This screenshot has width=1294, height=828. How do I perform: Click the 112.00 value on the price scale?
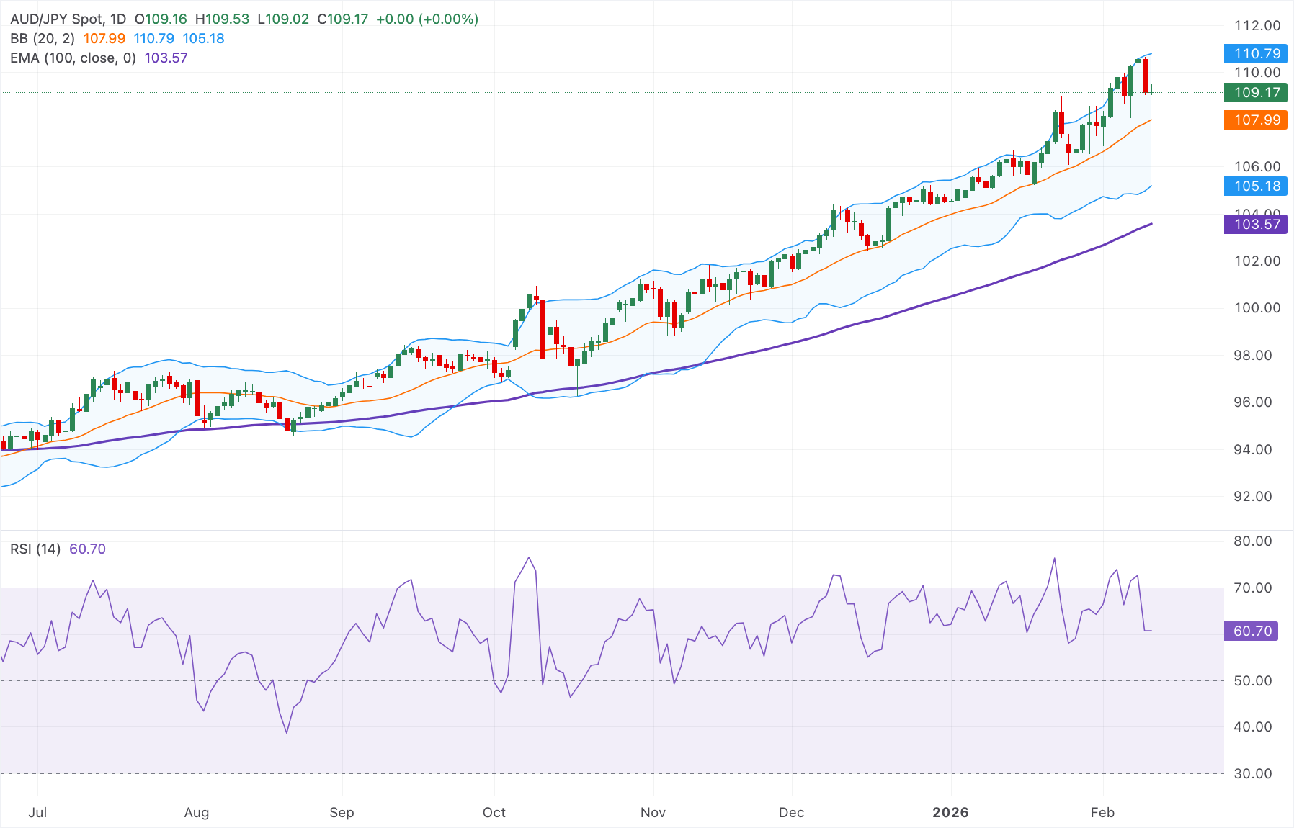[x=1258, y=24]
